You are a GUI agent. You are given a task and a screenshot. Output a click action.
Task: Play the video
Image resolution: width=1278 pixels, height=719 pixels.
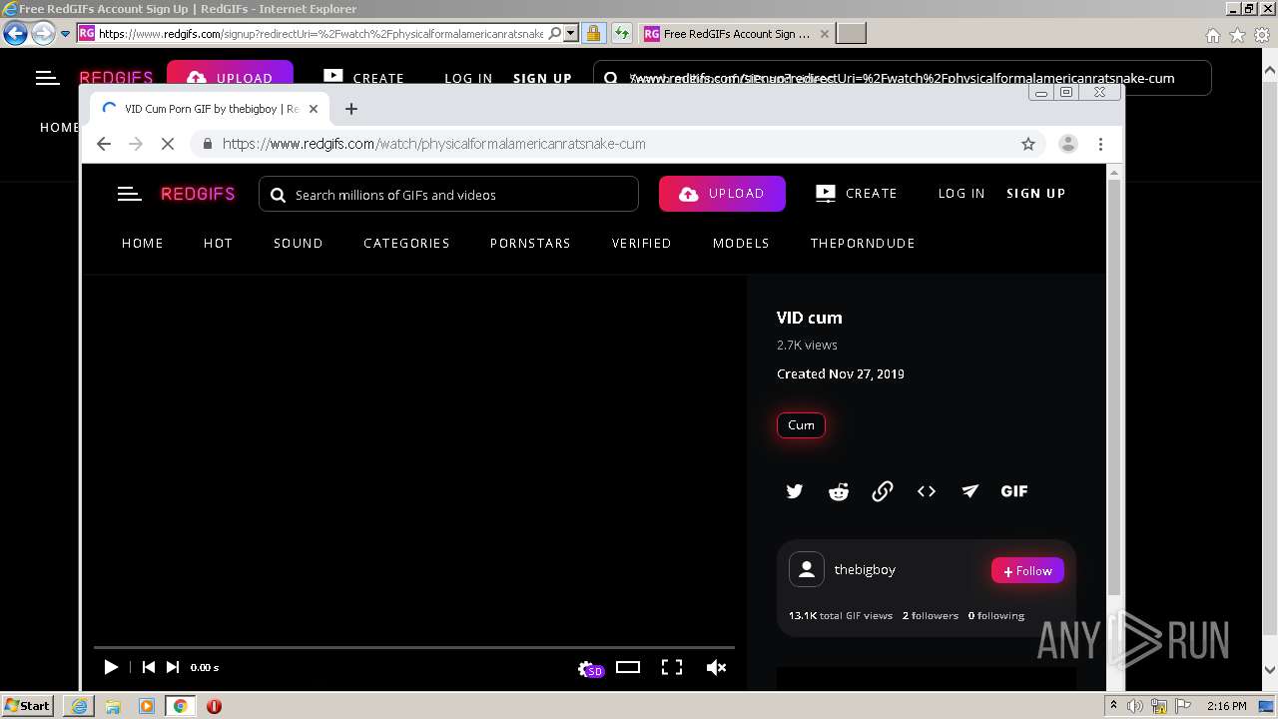[x=111, y=667]
